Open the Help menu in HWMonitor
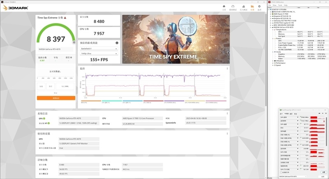The width and height of the screenshot is (329, 179). 285,5
